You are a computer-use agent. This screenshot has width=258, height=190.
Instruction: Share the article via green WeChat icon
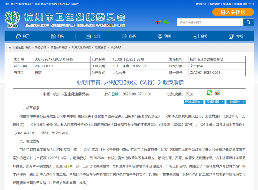pyautogui.click(x=210, y=93)
